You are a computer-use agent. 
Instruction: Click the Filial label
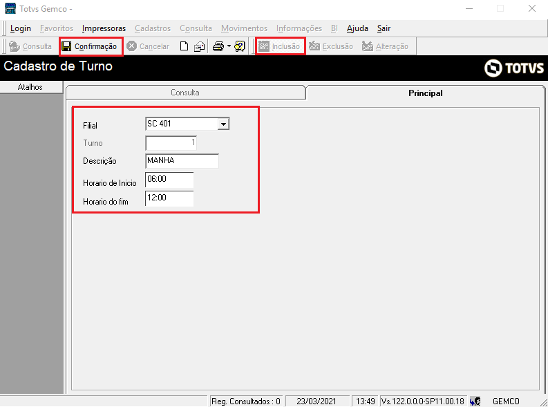coord(90,126)
